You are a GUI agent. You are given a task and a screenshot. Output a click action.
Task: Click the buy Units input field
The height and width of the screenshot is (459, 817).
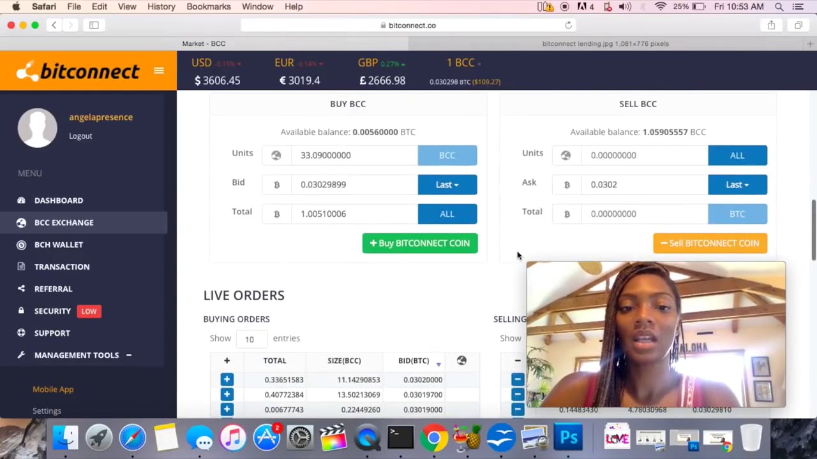coord(354,155)
